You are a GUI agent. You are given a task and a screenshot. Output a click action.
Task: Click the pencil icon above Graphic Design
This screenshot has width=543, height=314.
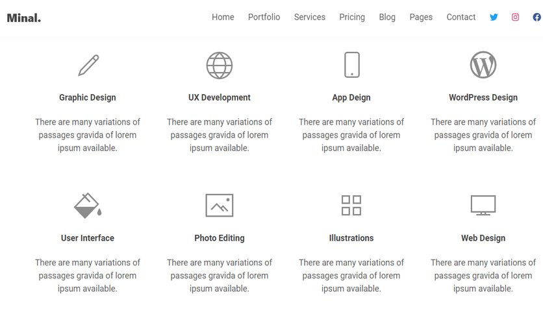tap(88, 65)
